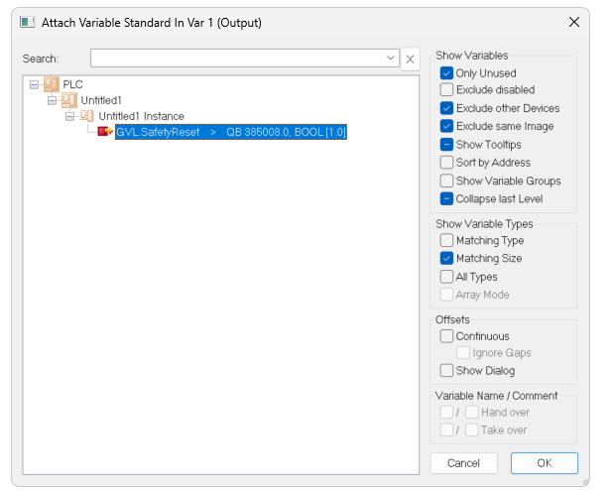The width and height of the screenshot is (614, 491).
Task: Enable Continuous offsets checkbox
Action: tap(446, 336)
